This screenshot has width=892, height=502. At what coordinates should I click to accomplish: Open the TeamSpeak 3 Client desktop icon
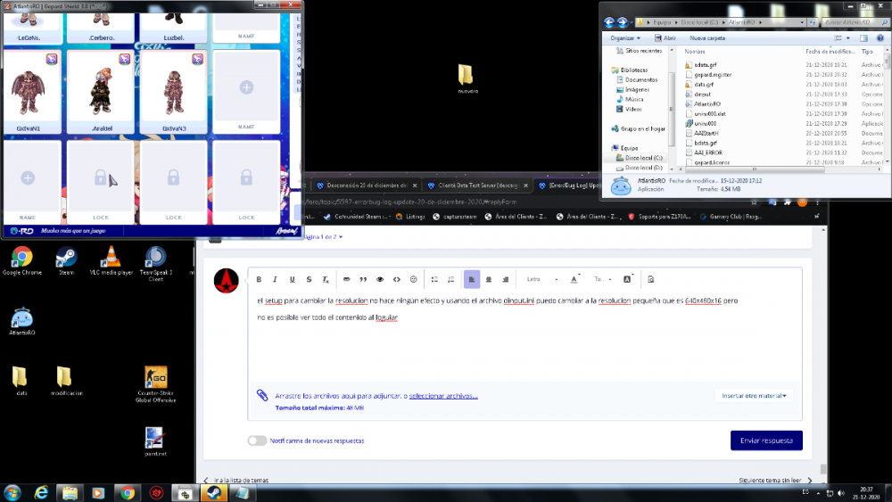tap(155, 264)
